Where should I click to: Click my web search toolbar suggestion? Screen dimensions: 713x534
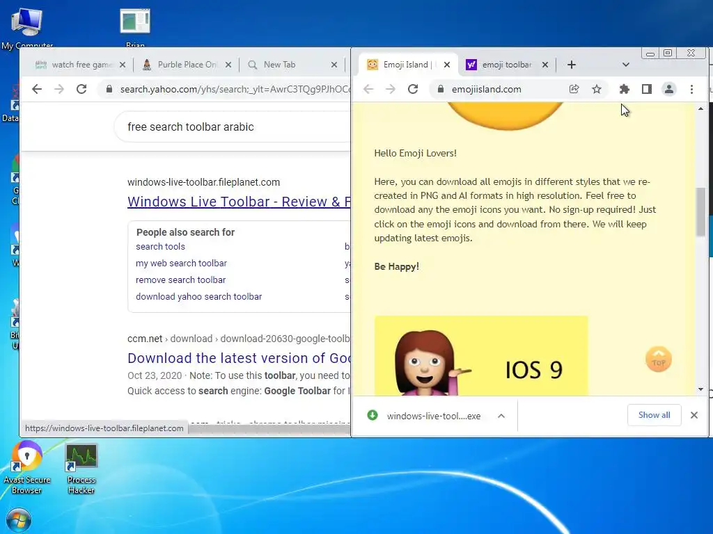pos(181,264)
